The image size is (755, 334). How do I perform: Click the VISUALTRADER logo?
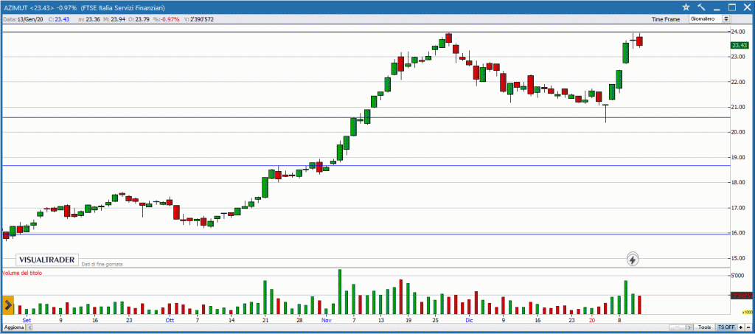pos(47,260)
